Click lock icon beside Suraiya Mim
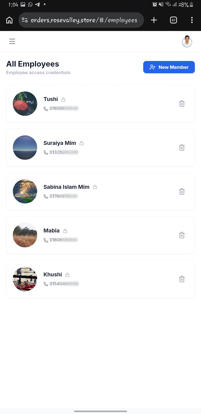The height and width of the screenshot is (414, 201). (x=82, y=143)
